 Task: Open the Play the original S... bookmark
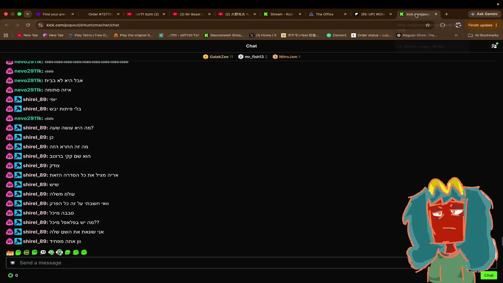click(x=133, y=35)
